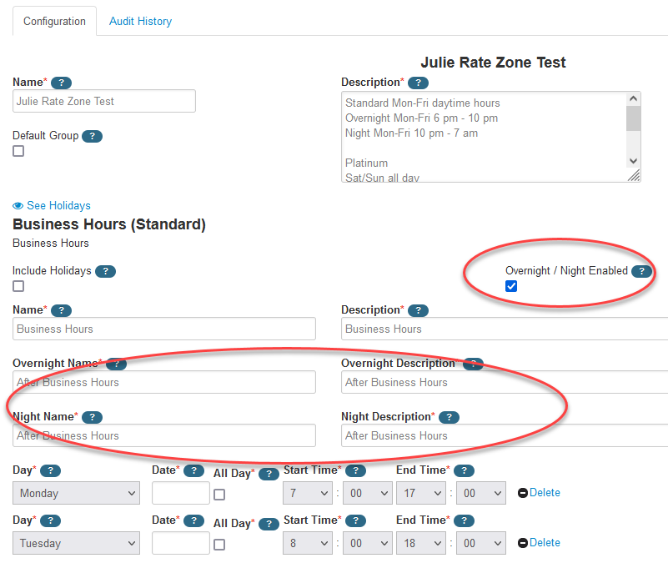Screen dimensions: 668x563
Task: Open the See Holidays link
Action: click(57, 205)
